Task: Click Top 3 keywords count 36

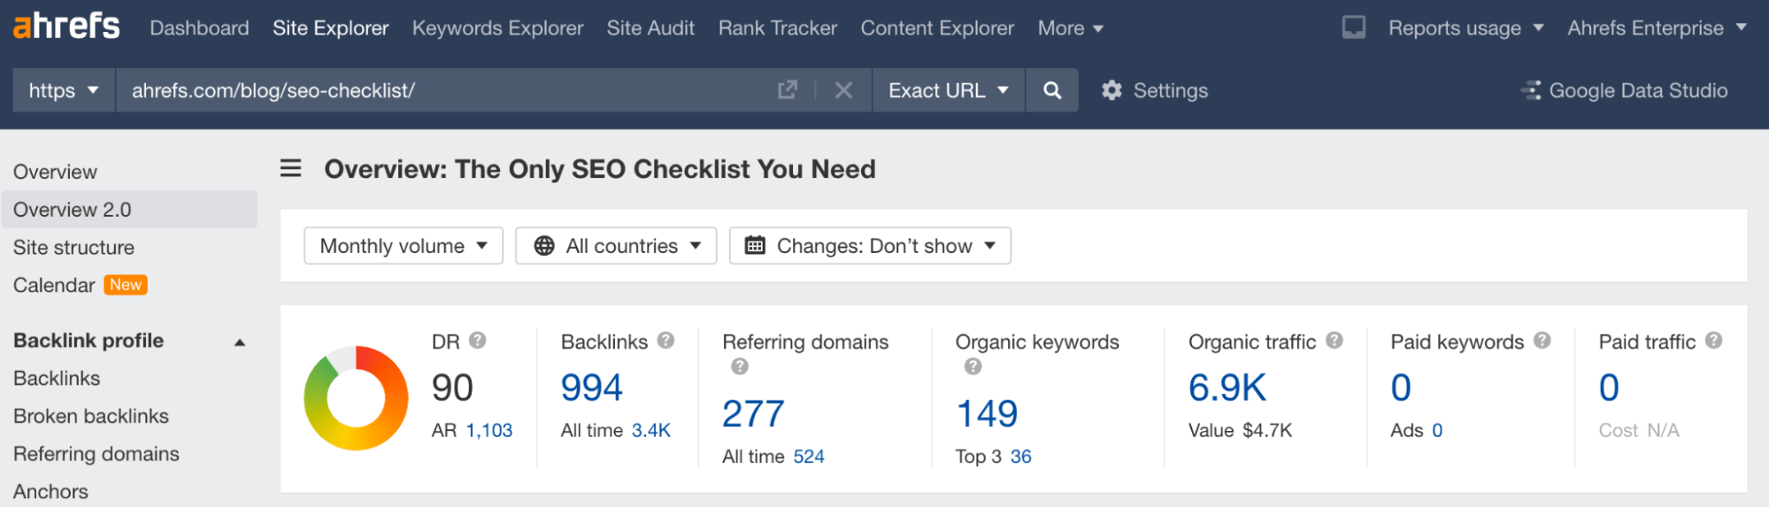Action: pyautogui.click(x=1020, y=457)
